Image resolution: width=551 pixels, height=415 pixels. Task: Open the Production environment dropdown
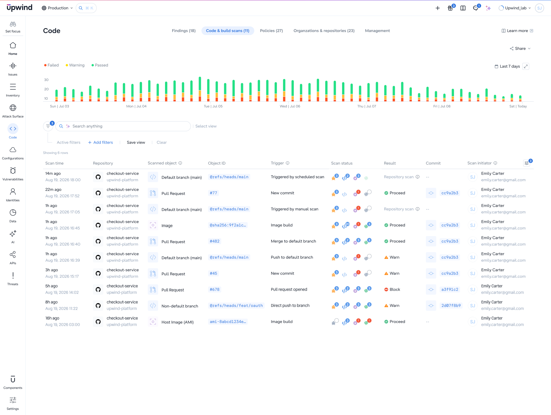pos(57,8)
